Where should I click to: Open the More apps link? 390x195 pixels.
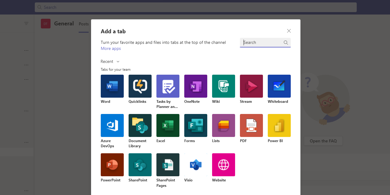pyautogui.click(x=111, y=48)
